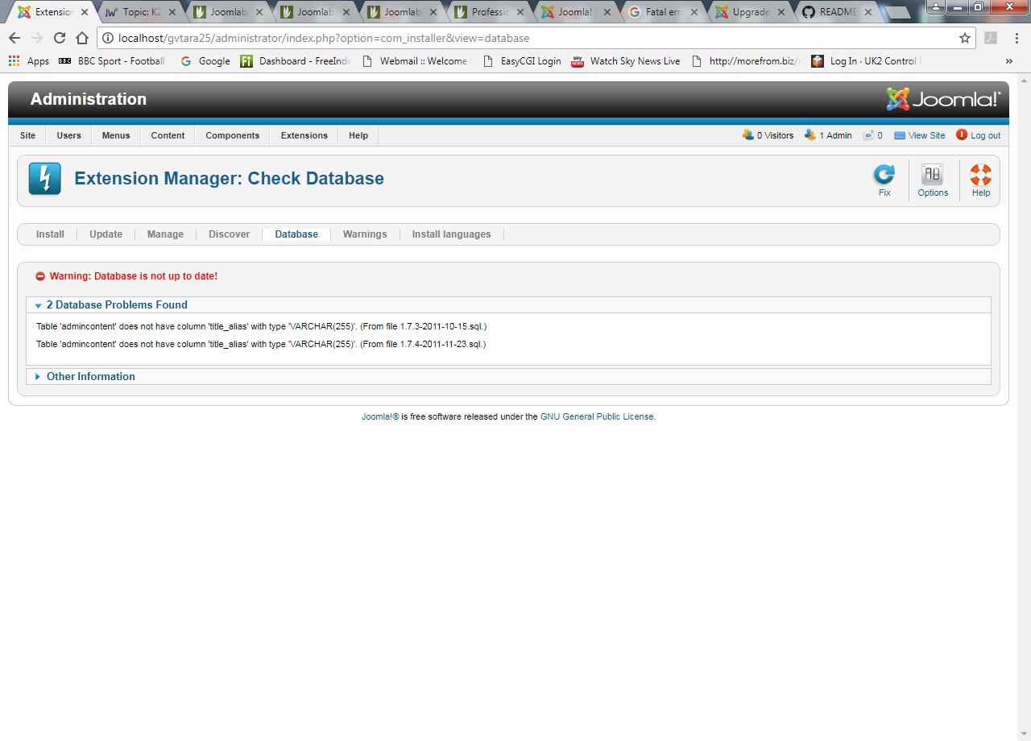Image resolution: width=1031 pixels, height=741 pixels.
Task: Open the morefrom.biz bookmark
Action: 745,61
